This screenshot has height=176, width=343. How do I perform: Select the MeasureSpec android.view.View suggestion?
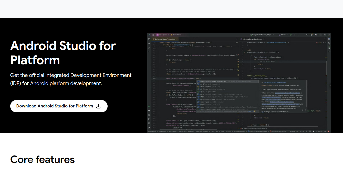227,102
